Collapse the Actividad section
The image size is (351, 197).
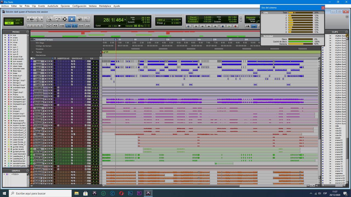[262, 36]
